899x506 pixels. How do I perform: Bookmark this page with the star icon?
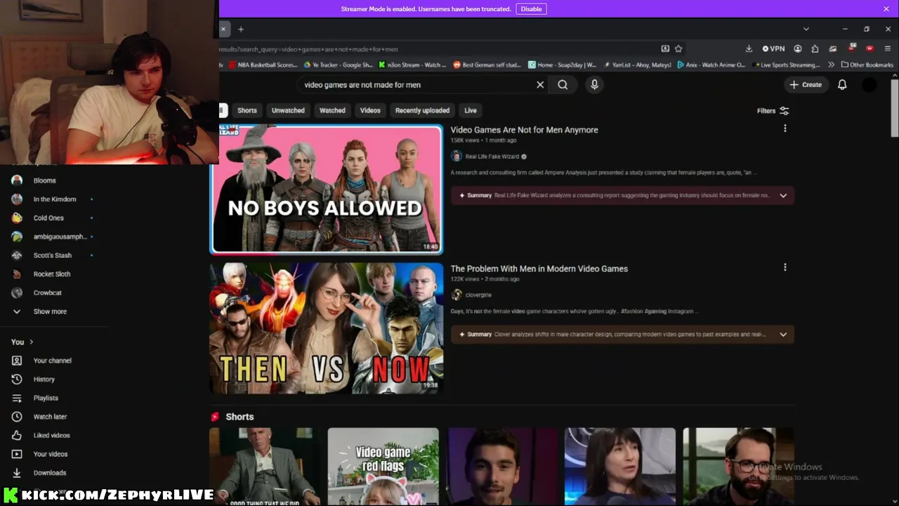click(x=678, y=48)
